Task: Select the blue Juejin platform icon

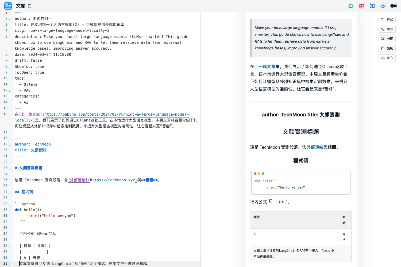Action: (383, 6)
